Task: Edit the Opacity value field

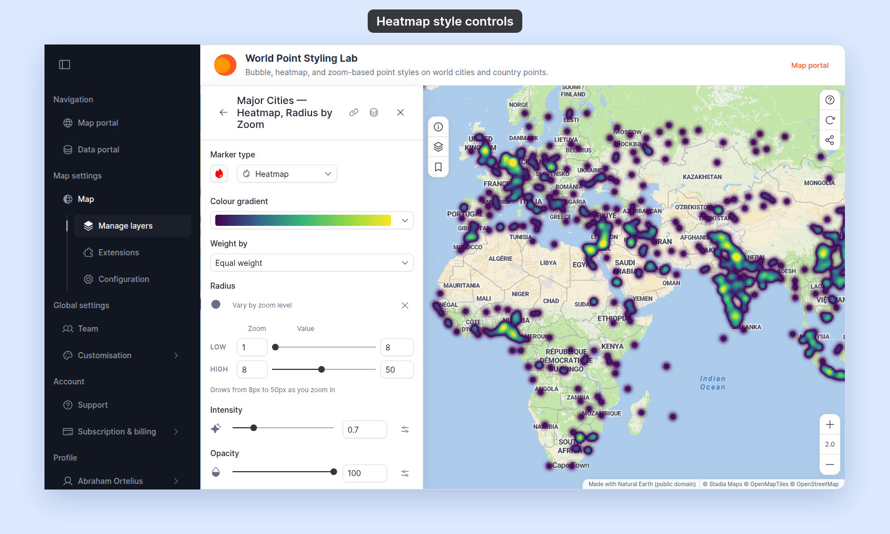Action: [x=365, y=473]
